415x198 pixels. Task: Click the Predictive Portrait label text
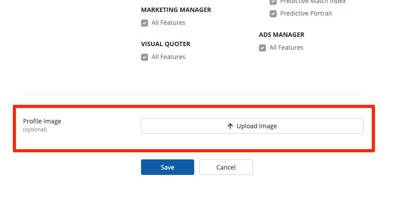[306, 13]
